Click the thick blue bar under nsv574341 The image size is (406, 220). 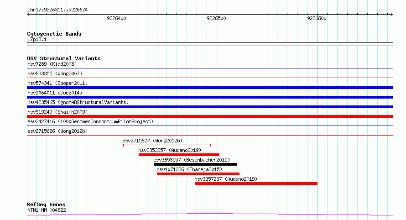coord(210,88)
